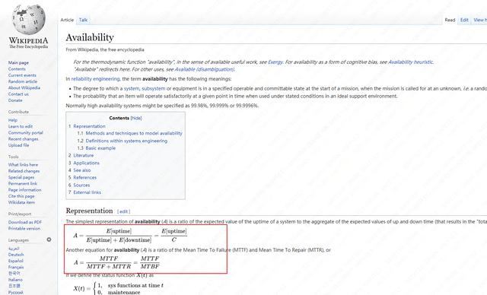
Task: Open the languages settings gear icon
Action: 49,239
